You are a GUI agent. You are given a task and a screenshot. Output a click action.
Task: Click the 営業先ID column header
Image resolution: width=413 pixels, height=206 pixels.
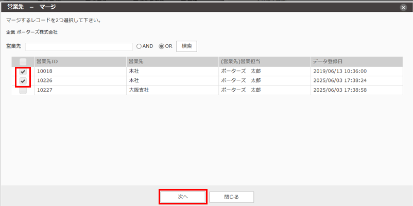(x=47, y=62)
